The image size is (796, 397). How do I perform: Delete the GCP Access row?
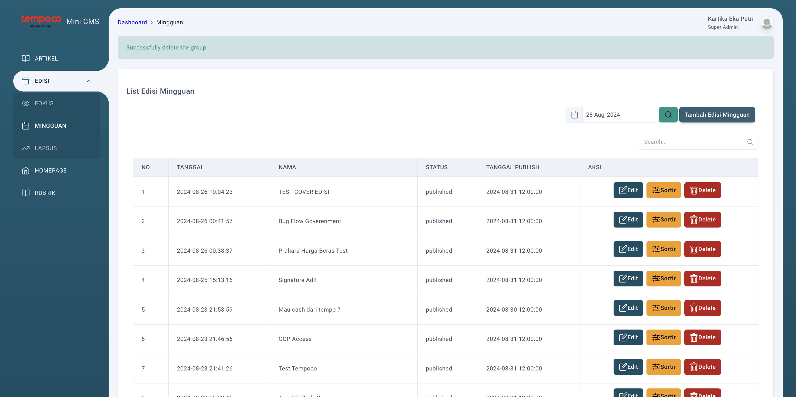702,337
